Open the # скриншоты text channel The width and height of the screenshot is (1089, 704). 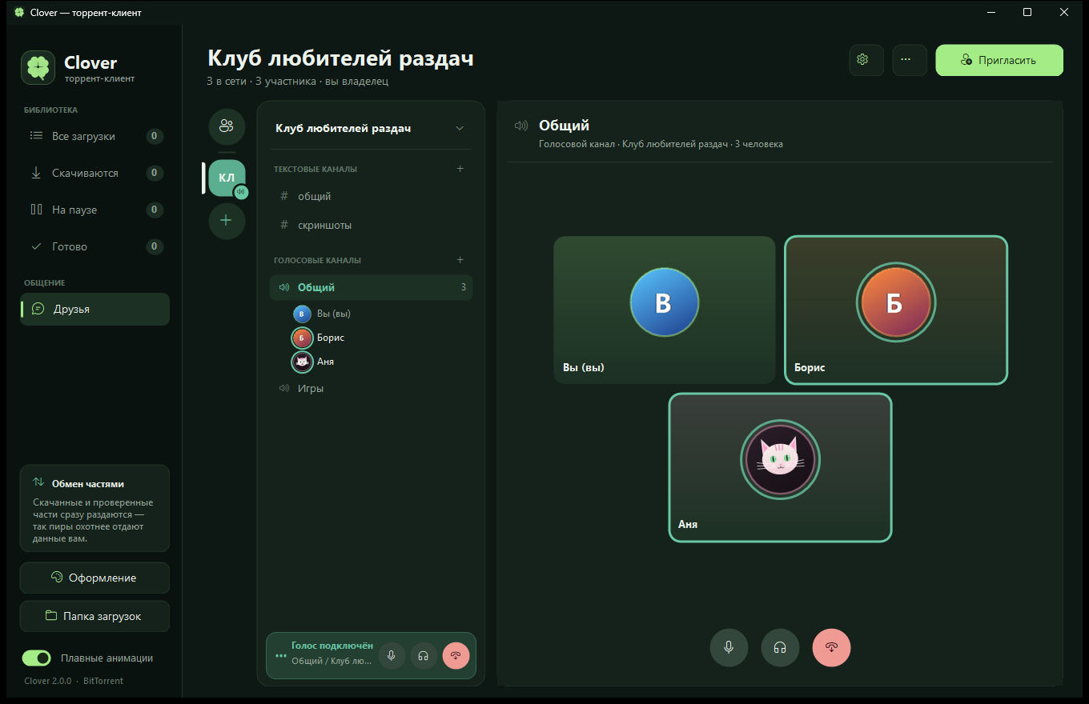[372, 225]
